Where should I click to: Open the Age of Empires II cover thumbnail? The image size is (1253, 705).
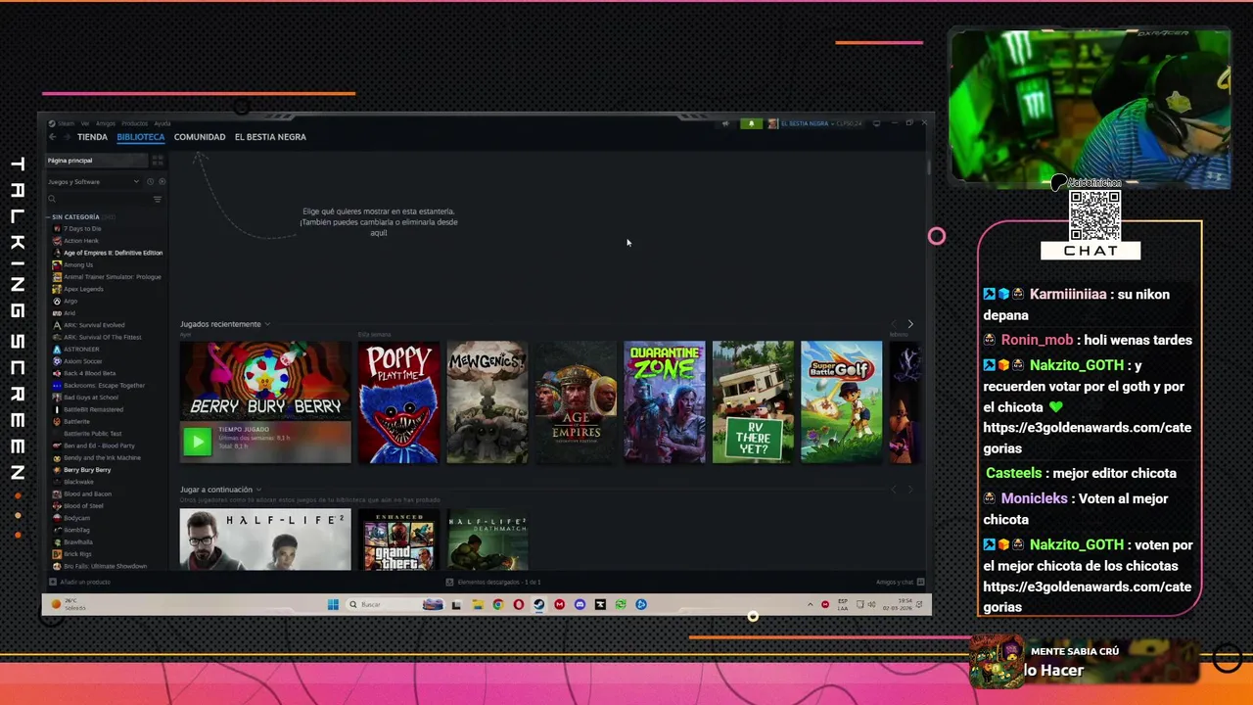pos(576,401)
